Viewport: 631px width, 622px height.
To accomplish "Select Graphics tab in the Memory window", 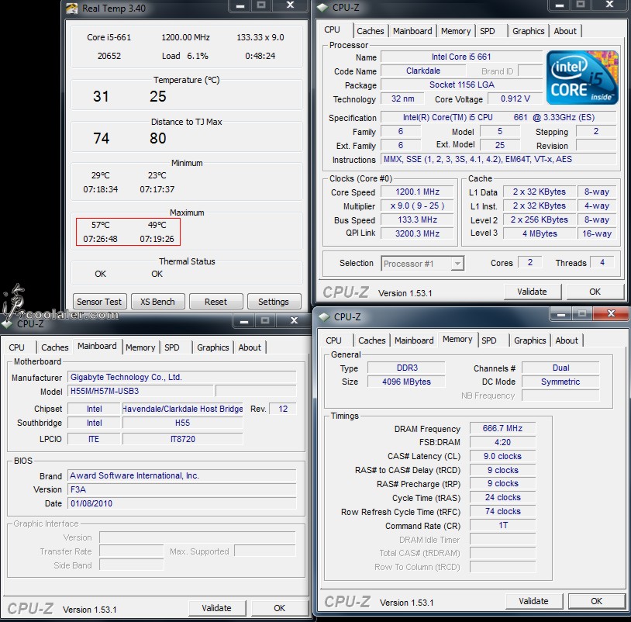I will point(530,340).
